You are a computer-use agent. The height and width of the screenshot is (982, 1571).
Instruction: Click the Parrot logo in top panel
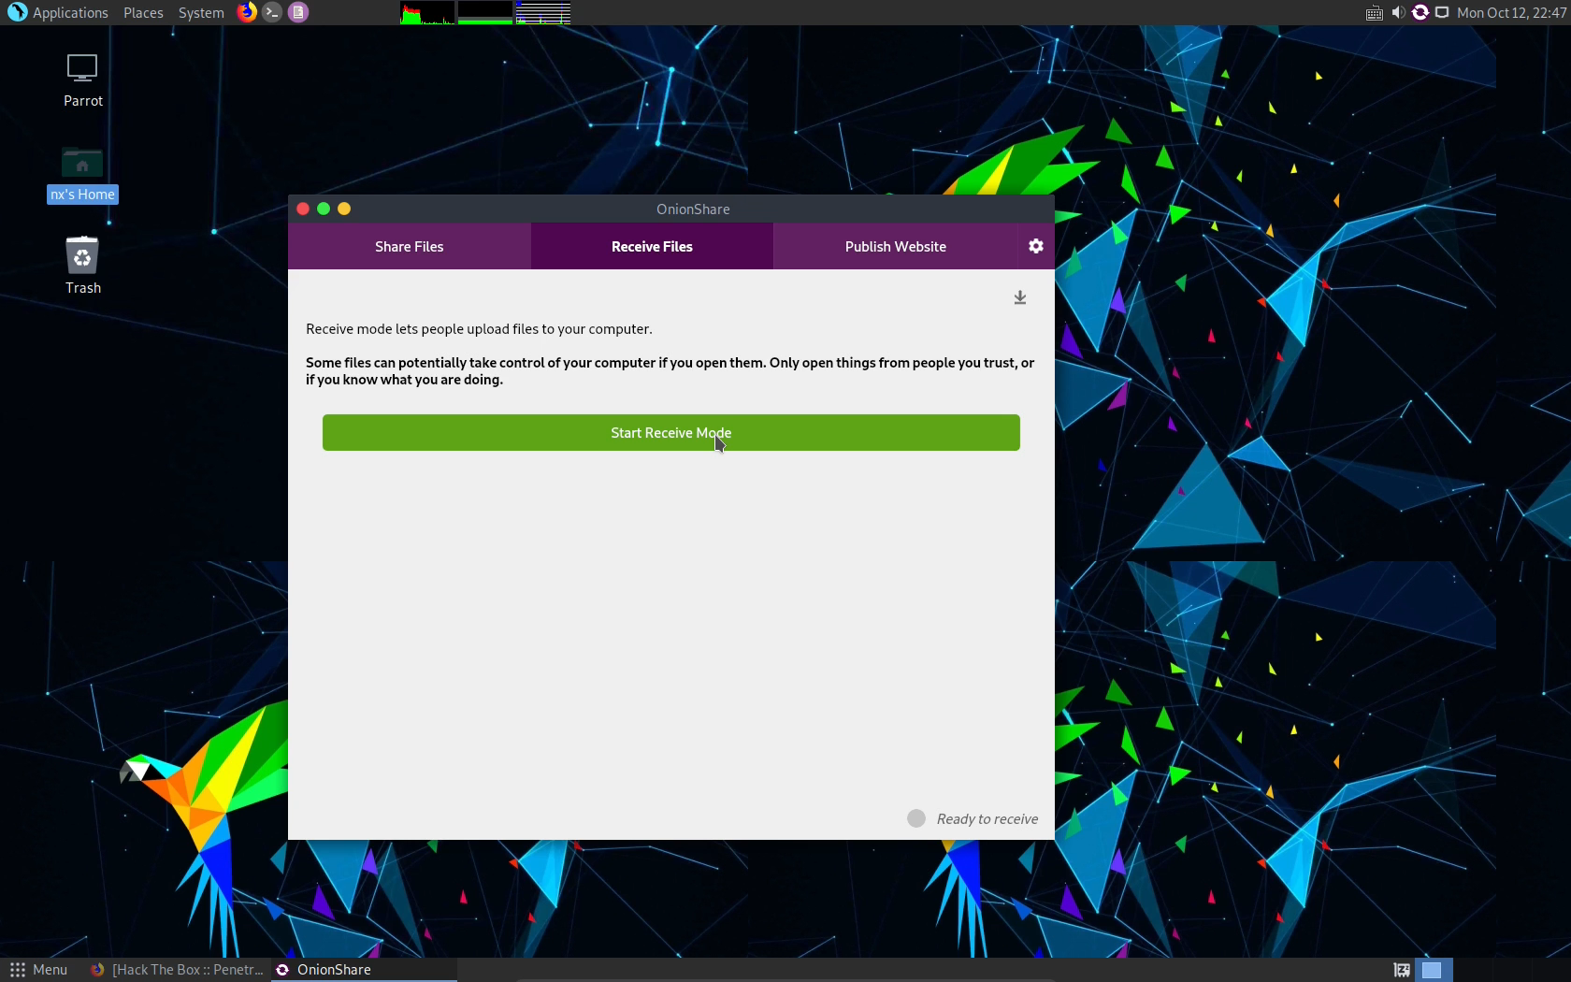(x=17, y=12)
